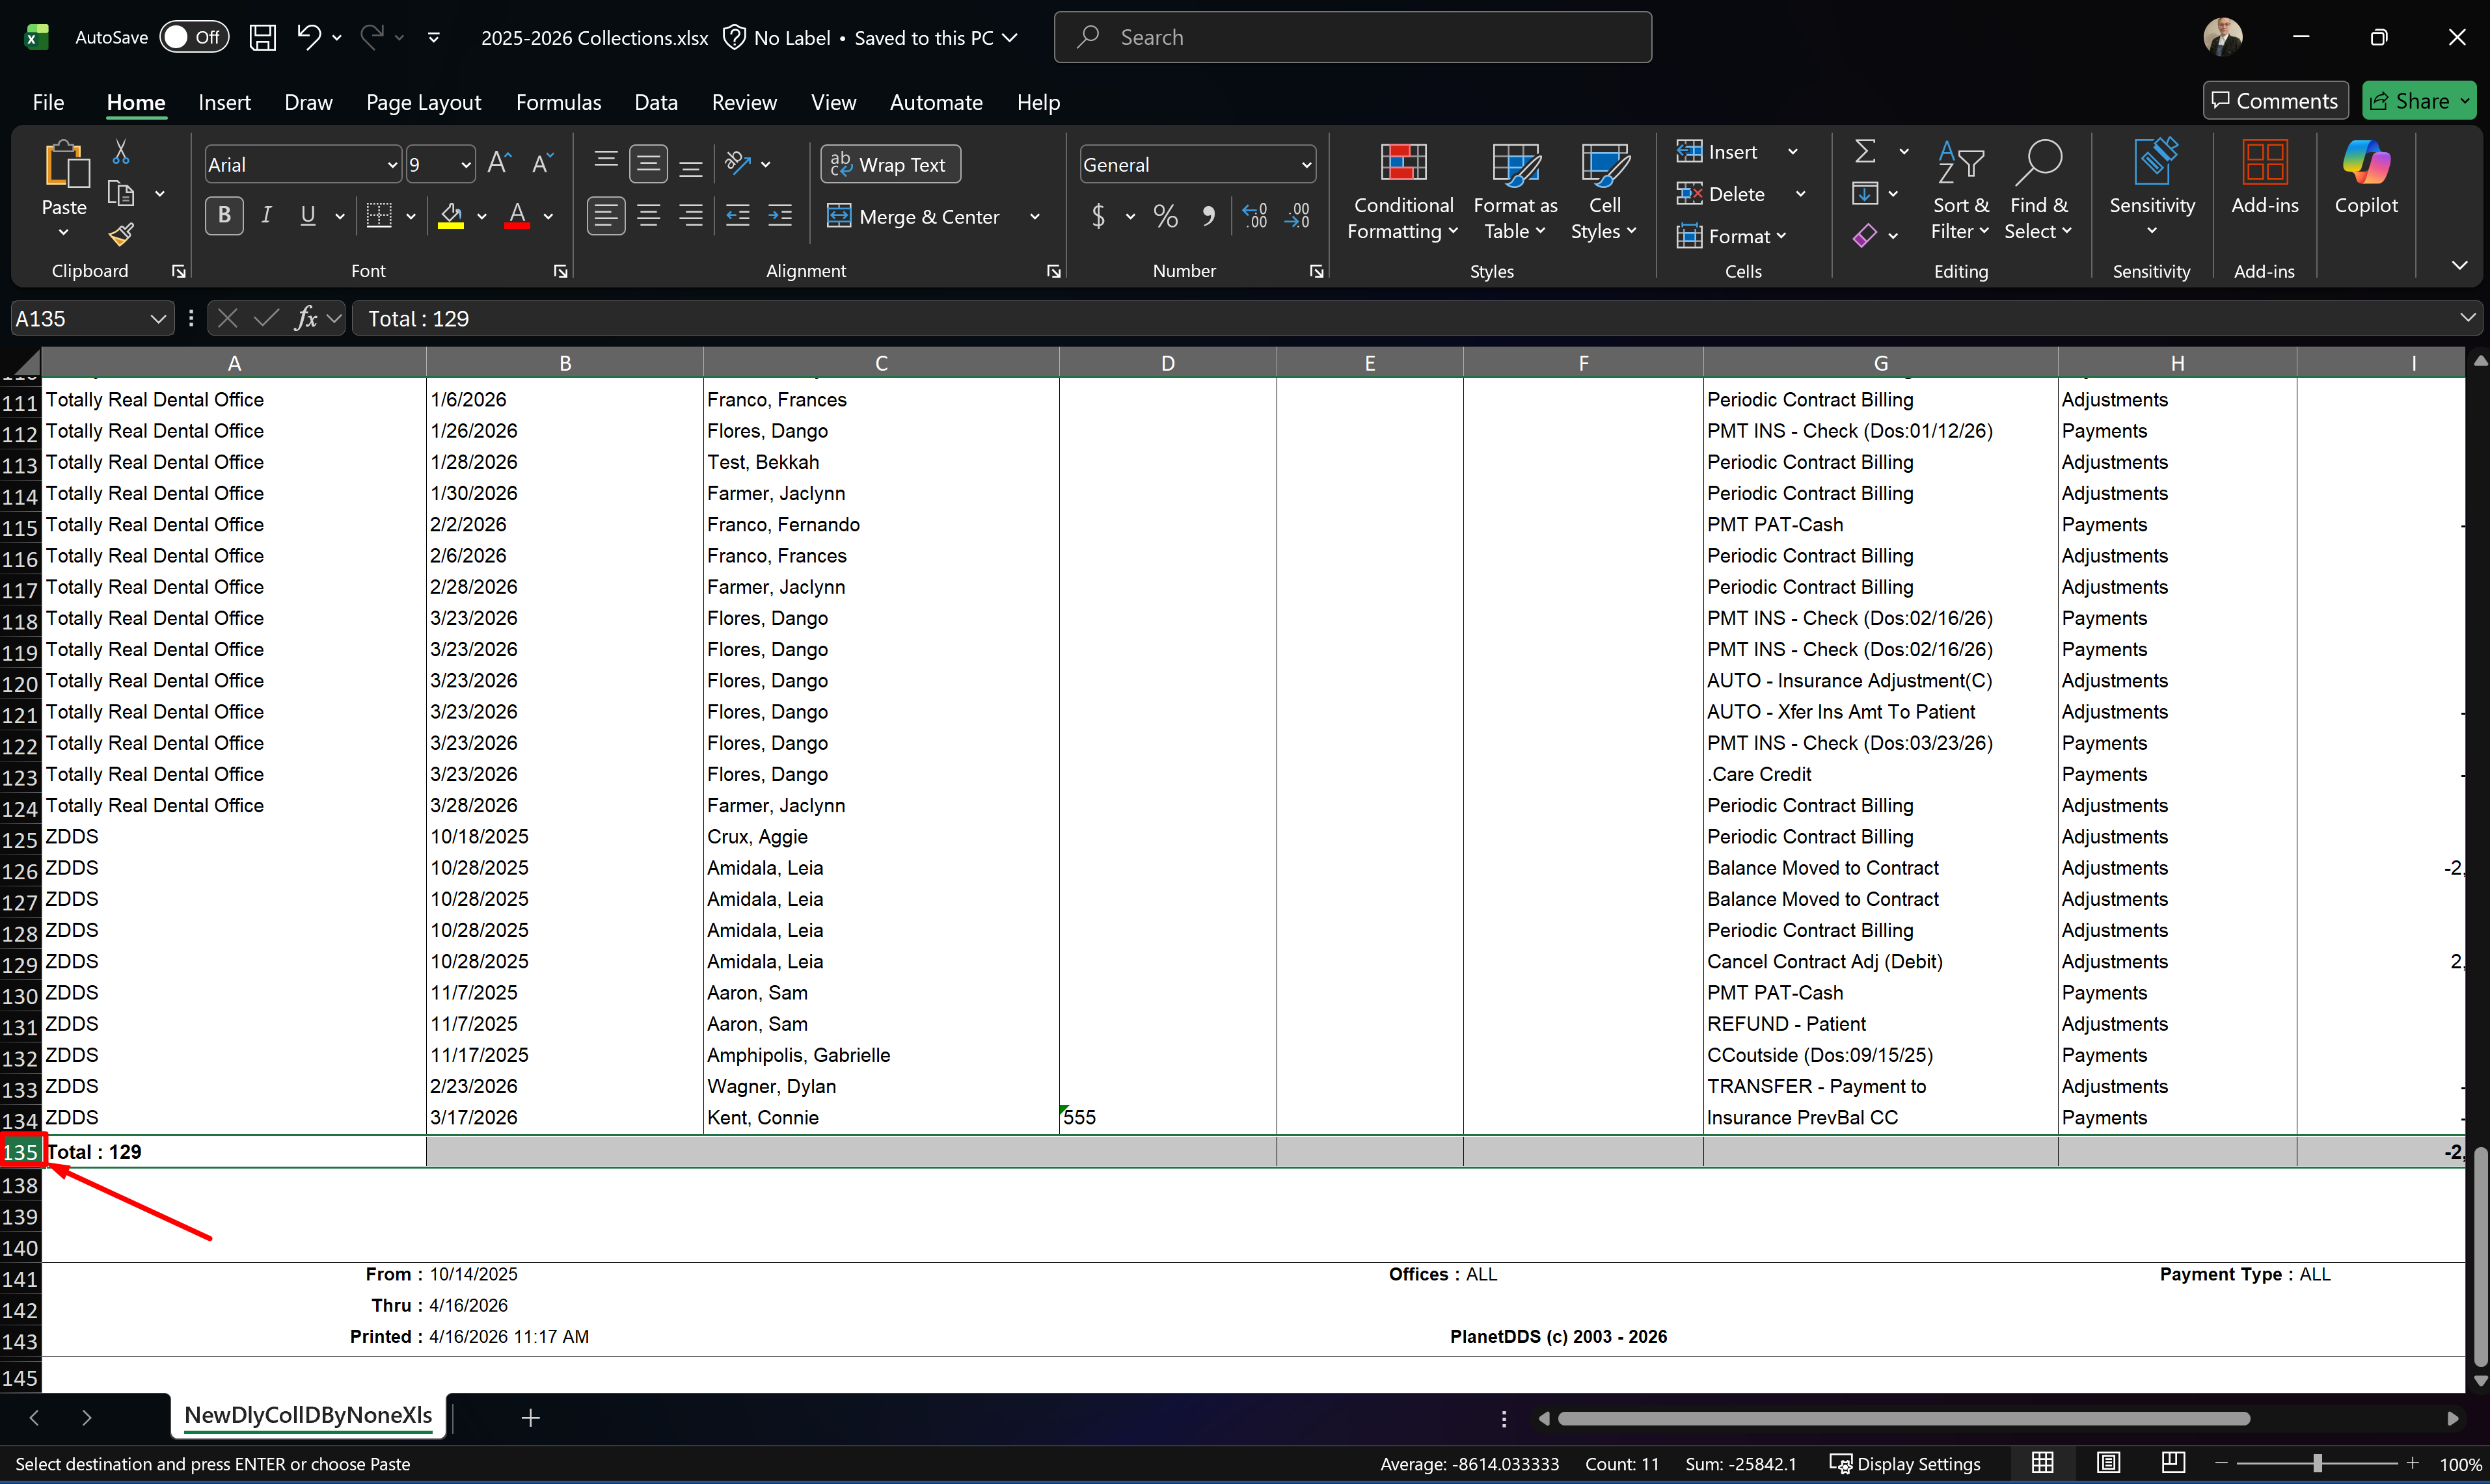The image size is (2490, 1484).
Task: Click the red Font Color swatch
Action: (517, 216)
